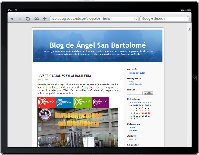Add a new tab with plus icon

[45, 19]
